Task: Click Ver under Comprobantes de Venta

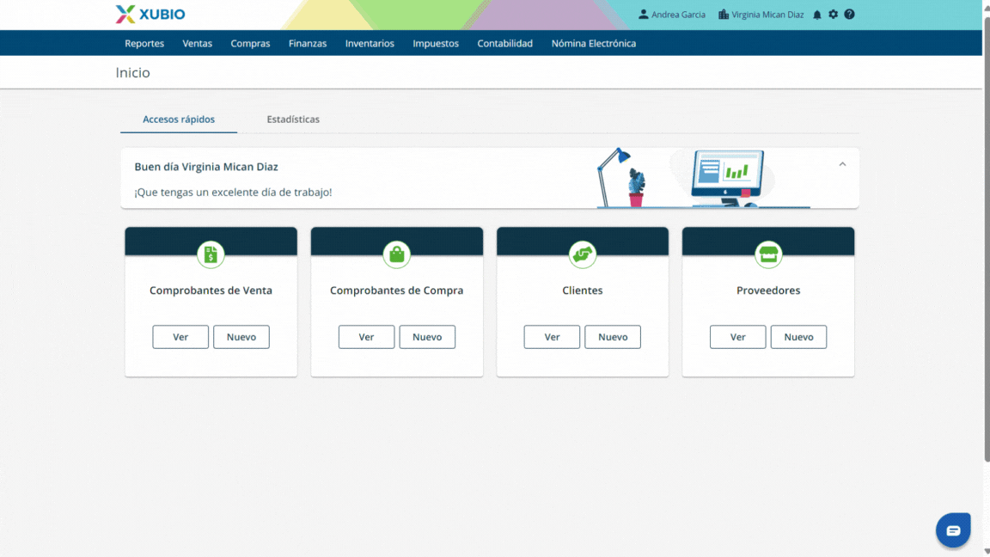Action: [x=180, y=337]
